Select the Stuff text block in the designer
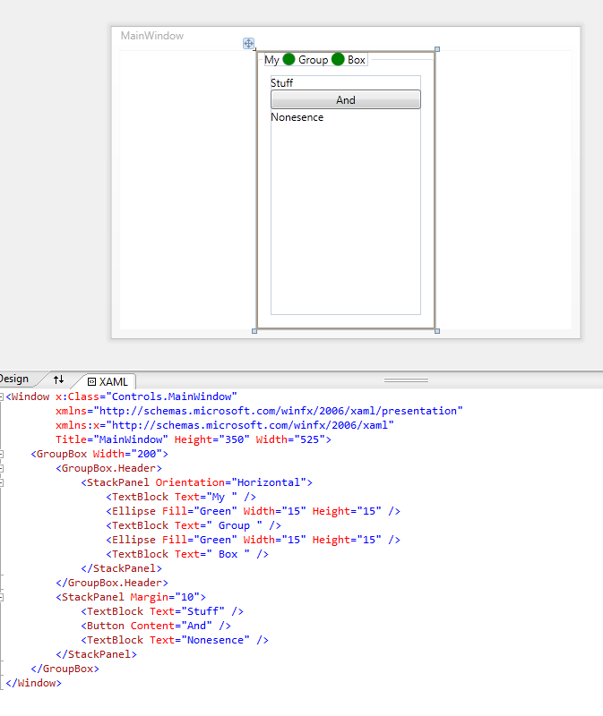 pyautogui.click(x=282, y=83)
